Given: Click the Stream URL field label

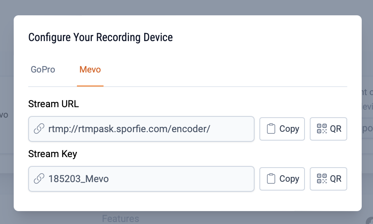Looking at the screenshot, I should pyautogui.click(x=54, y=104).
